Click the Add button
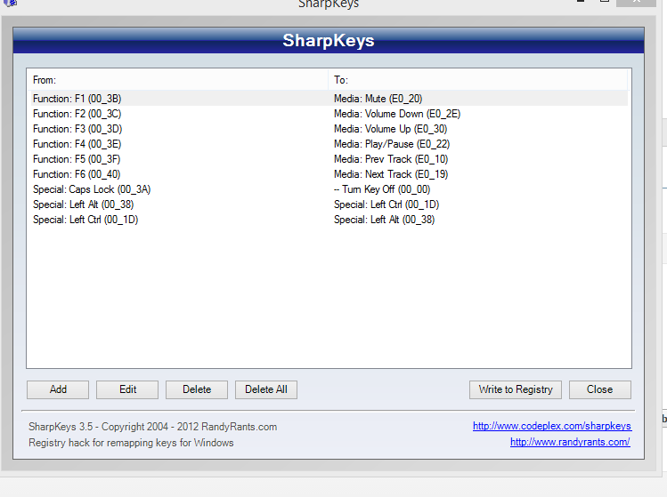This screenshot has width=667, height=497. [x=58, y=389]
